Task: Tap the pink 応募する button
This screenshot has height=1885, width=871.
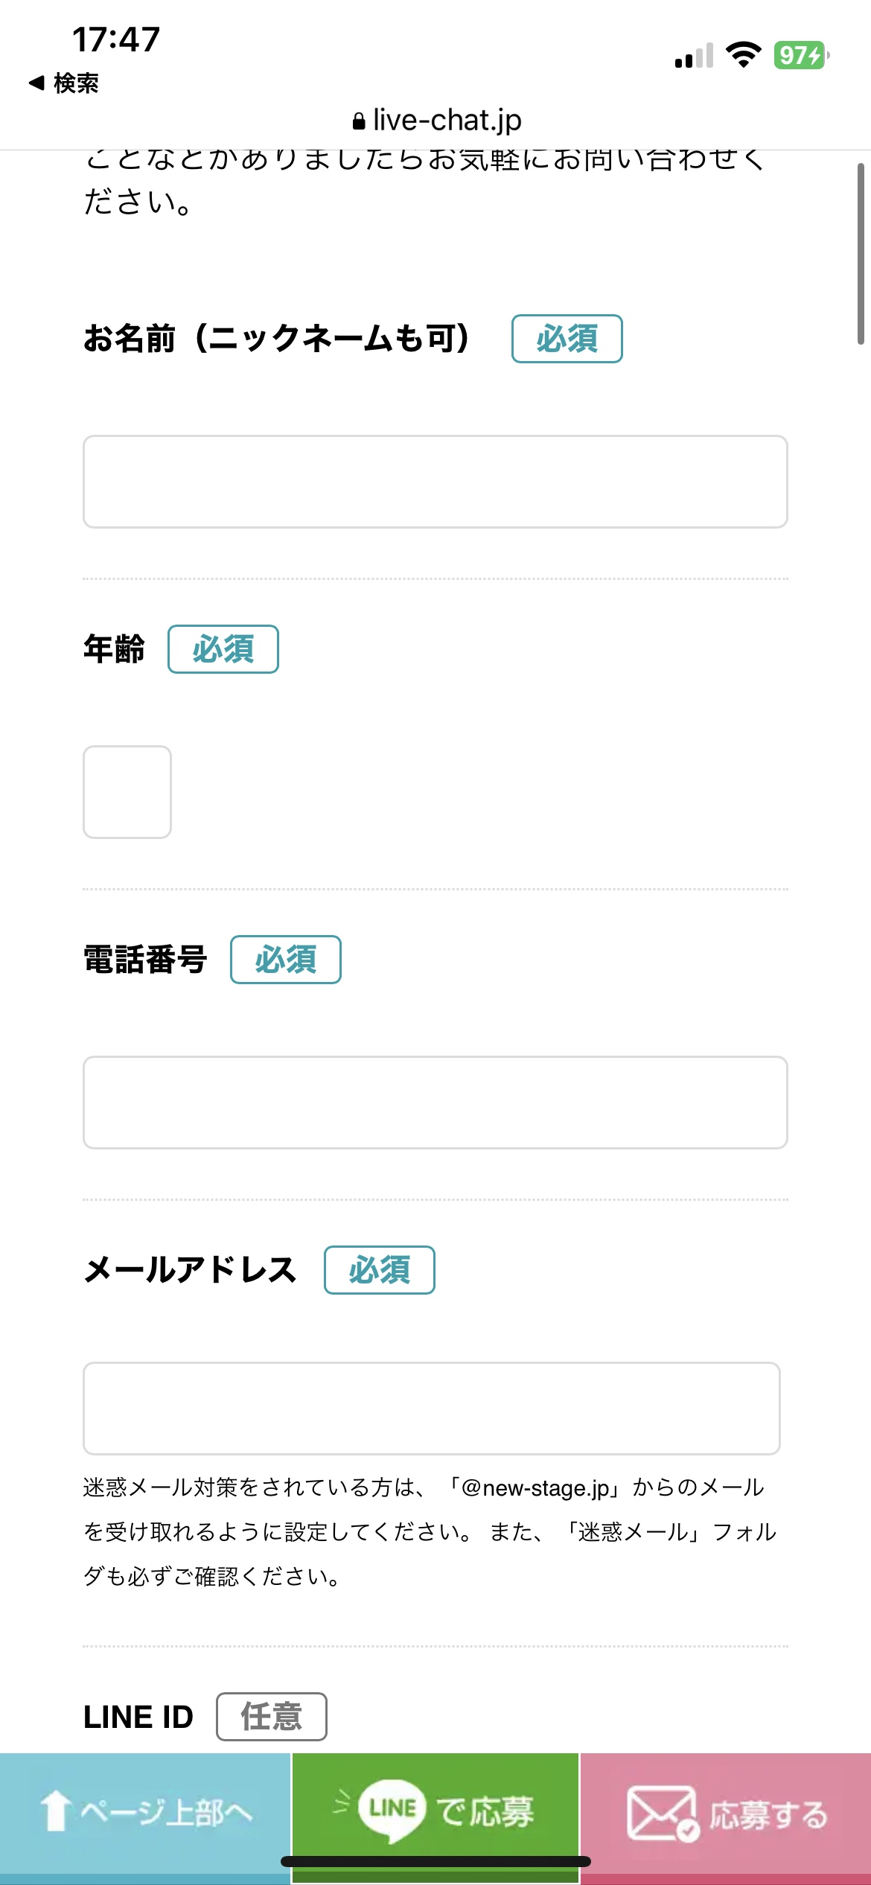Action: click(726, 1814)
